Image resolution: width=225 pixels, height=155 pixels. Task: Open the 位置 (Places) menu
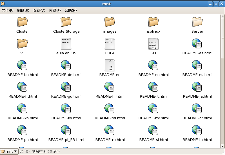(55, 10)
